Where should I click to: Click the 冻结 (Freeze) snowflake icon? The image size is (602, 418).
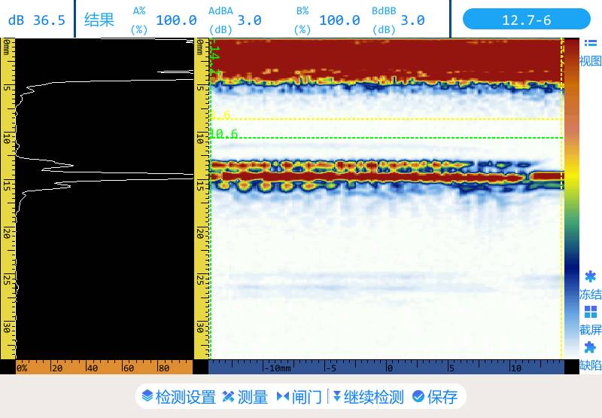[x=591, y=277]
